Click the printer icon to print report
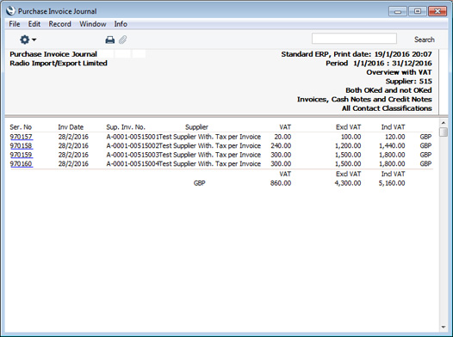The height and width of the screenshot is (337, 453). 109,40
